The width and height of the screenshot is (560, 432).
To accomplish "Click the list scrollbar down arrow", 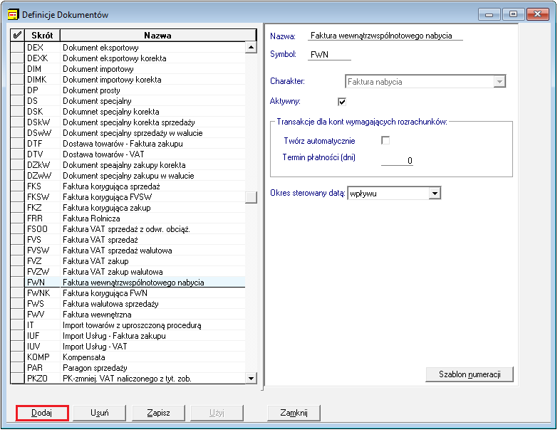I will coord(251,378).
